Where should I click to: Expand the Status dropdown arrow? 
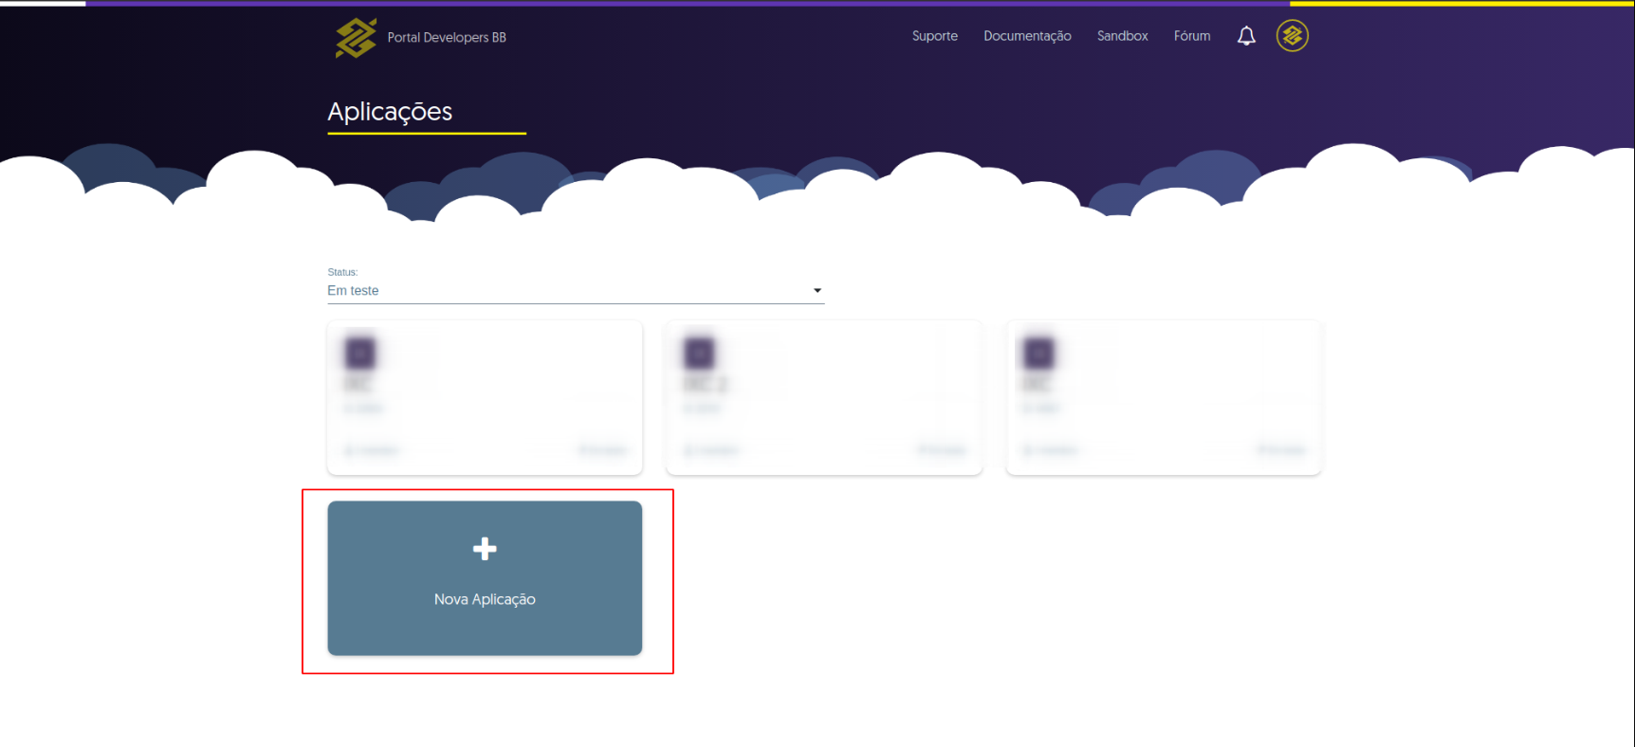point(817,290)
